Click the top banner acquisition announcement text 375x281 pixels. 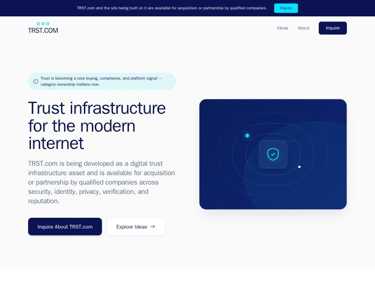click(x=172, y=8)
